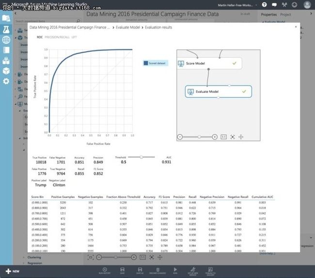Click the Scored dataset legend entry

[155, 63]
